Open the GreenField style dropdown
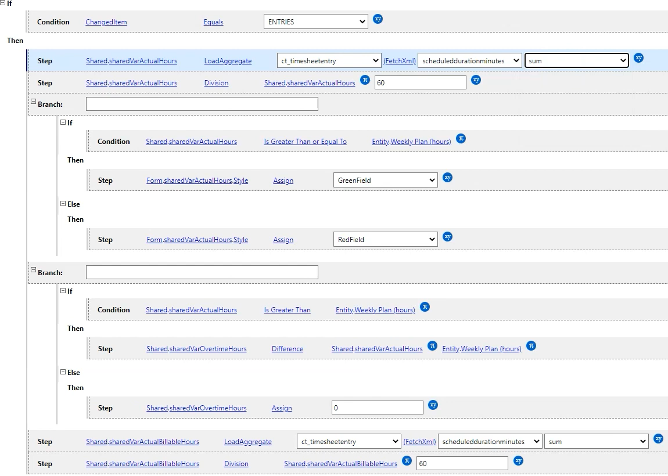668x476 pixels. [385, 180]
